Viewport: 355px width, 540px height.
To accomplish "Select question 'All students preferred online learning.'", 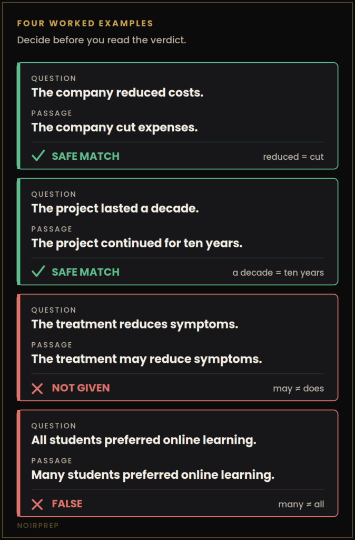I will tap(144, 440).
